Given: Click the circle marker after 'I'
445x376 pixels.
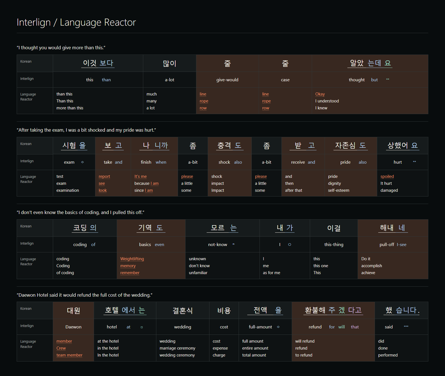Looking at the screenshot, I should [290, 245].
